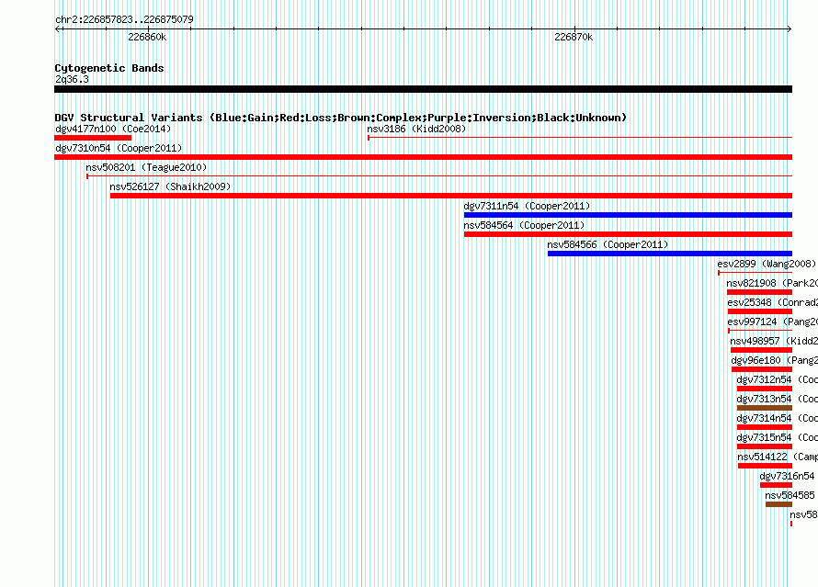
Task: Click the nsv526127 (Shaikh2009) label
Action: (170, 186)
